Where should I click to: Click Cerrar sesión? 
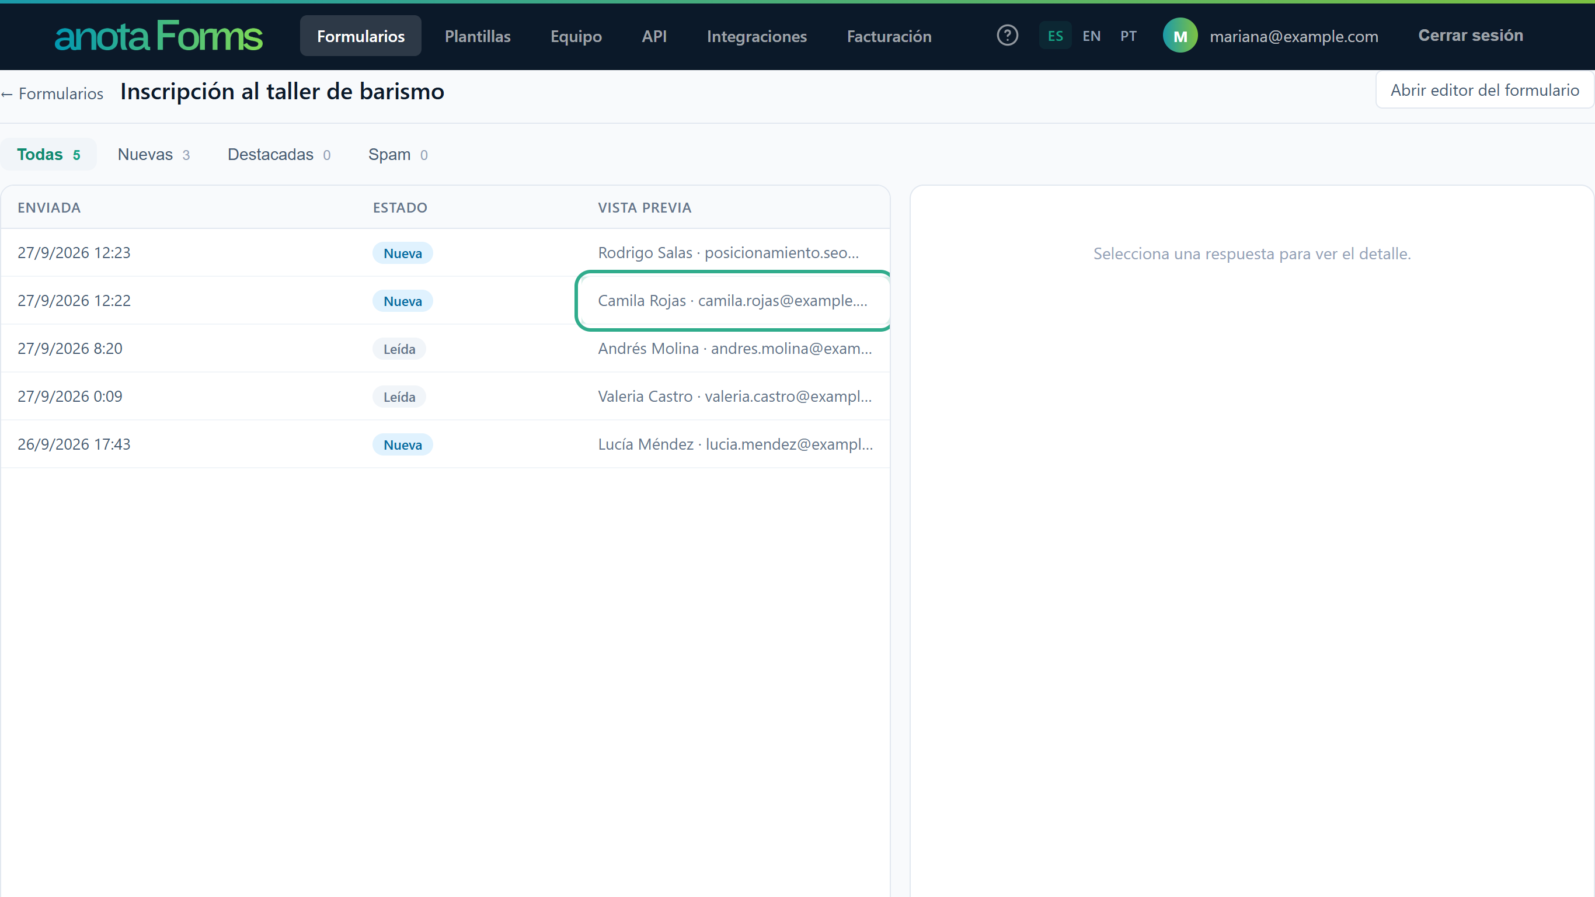click(x=1471, y=35)
